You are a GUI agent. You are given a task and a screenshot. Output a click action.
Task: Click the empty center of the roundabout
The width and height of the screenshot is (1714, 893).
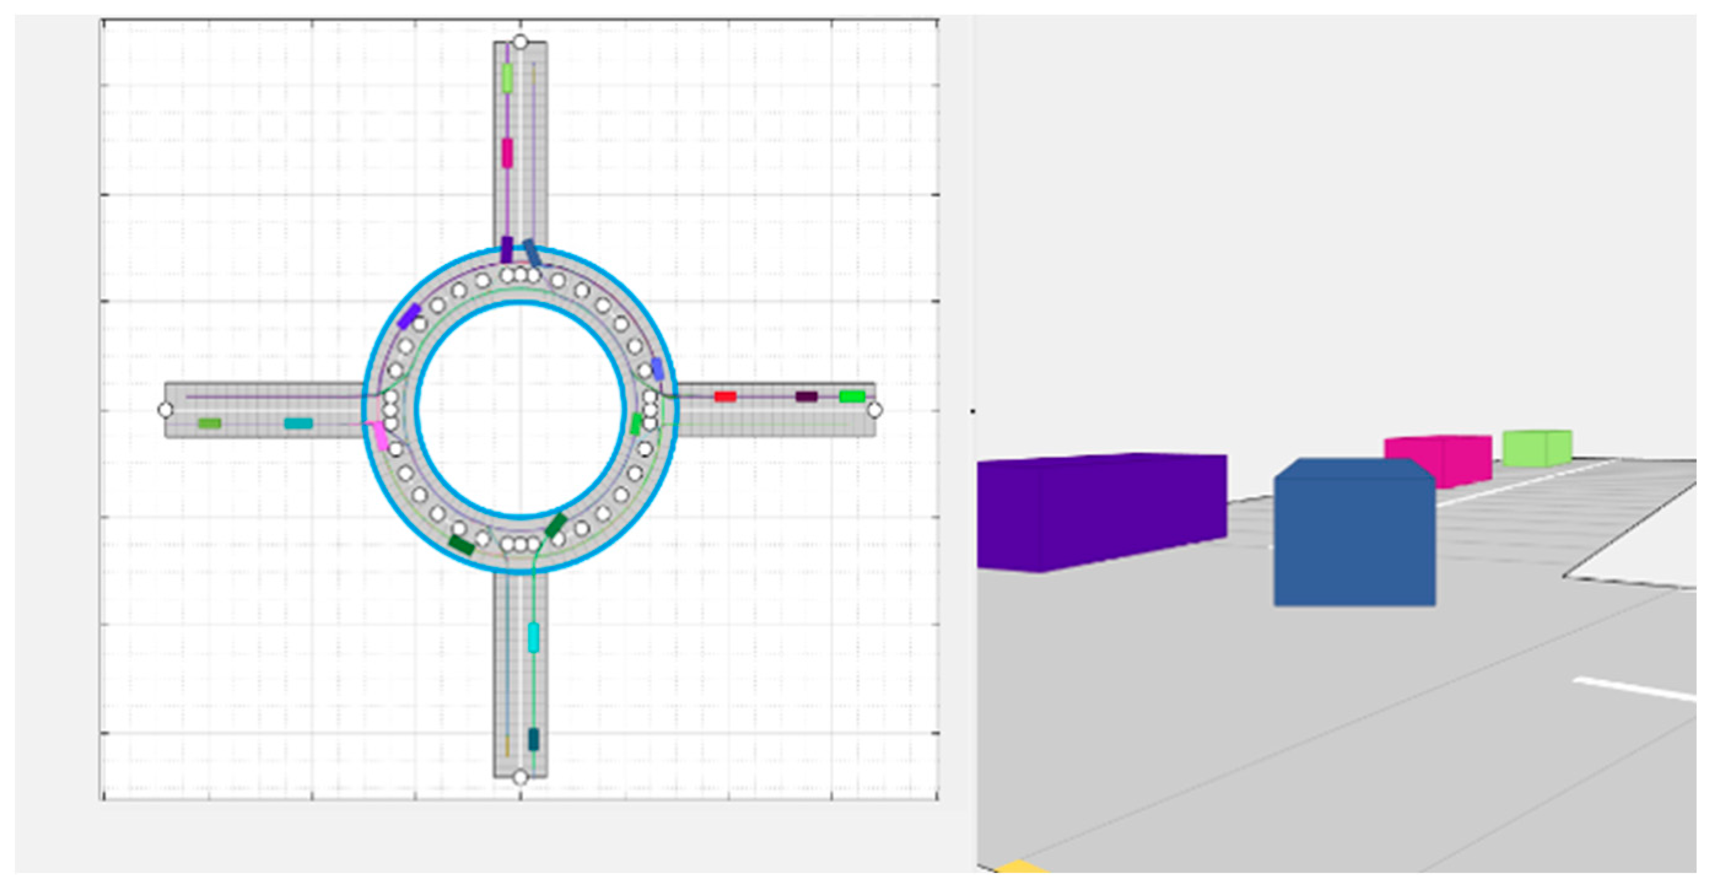520,409
